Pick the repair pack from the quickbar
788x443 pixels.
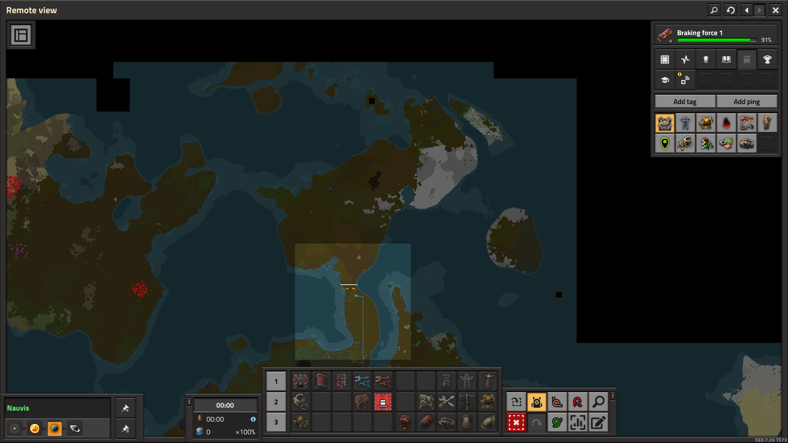[x=446, y=402]
